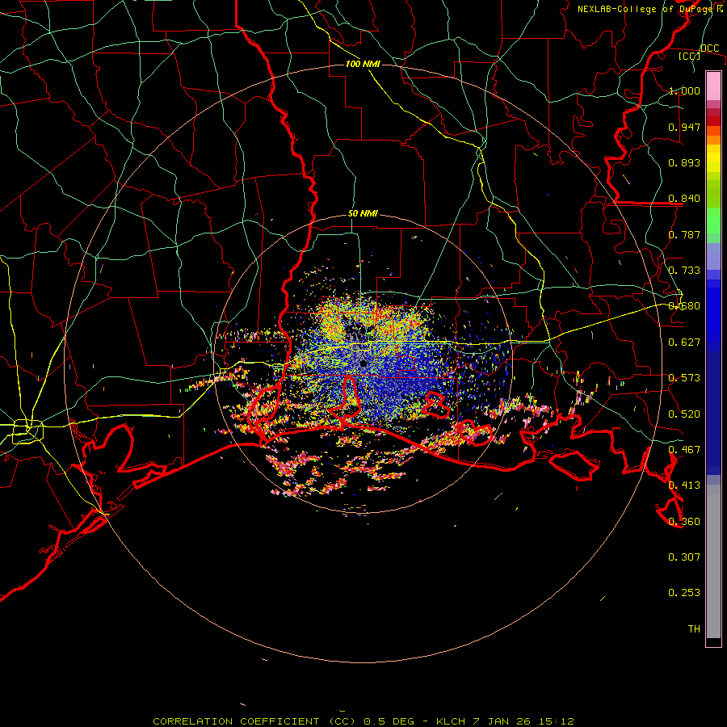The image size is (727, 727).
Task: Pick the light pink top colorbar swatch
Action: click(713, 86)
